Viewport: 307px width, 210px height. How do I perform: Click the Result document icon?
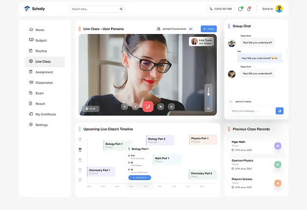(x=31, y=103)
